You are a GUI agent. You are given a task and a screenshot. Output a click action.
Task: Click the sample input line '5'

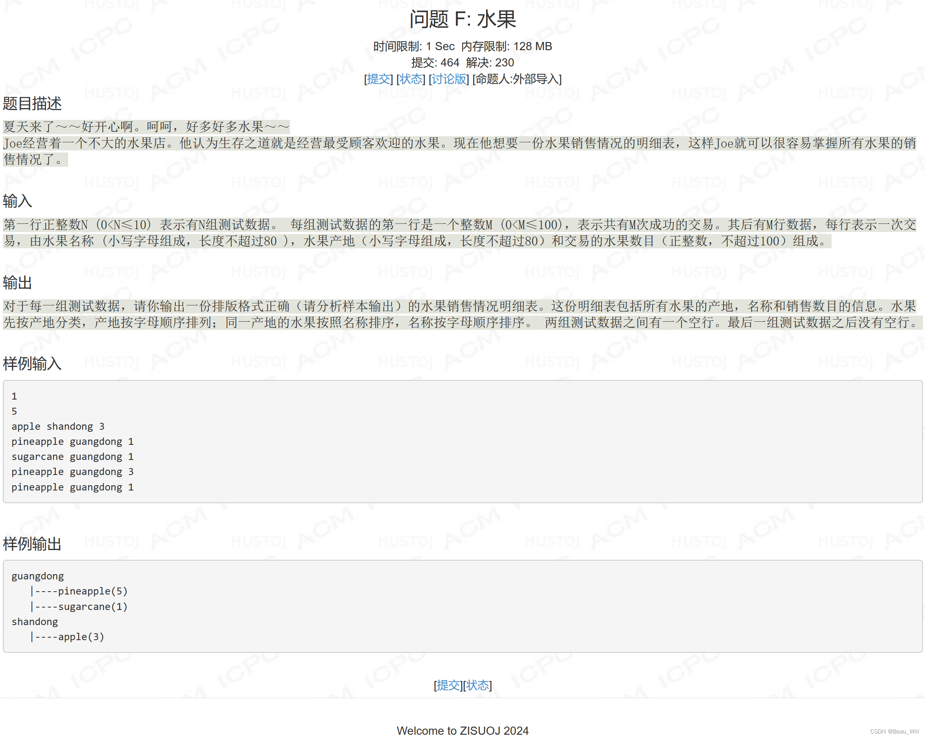click(x=14, y=411)
